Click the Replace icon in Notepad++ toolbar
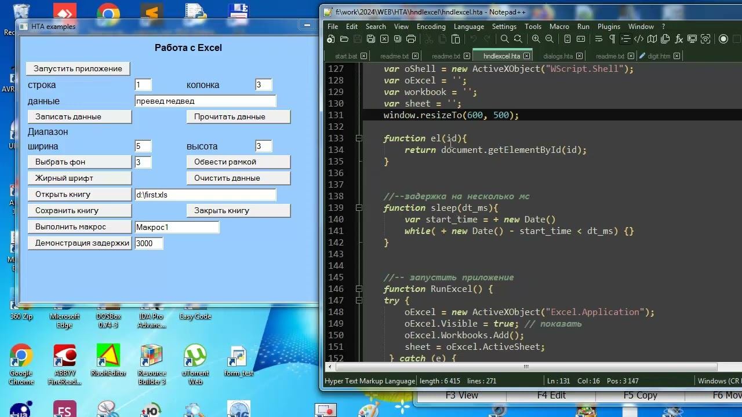Viewport: 742px width, 417px height. 518,39
